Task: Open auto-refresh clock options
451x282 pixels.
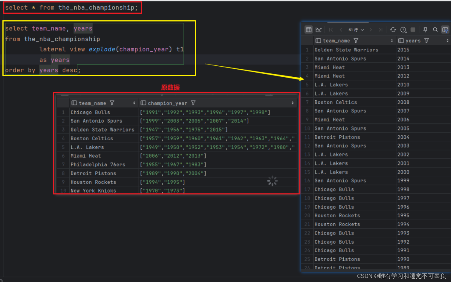Action: point(403,30)
